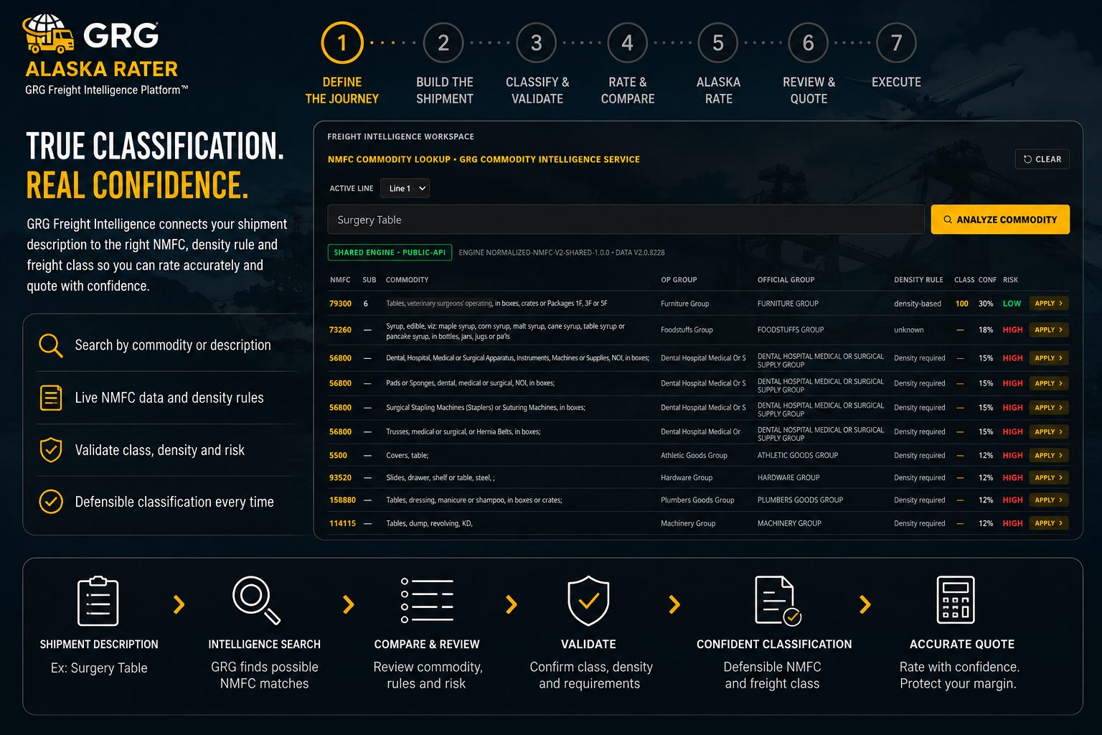The height and width of the screenshot is (735, 1102).
Task: Click the GRG globe truck logo icon
Action: click(x=48, y=33)
